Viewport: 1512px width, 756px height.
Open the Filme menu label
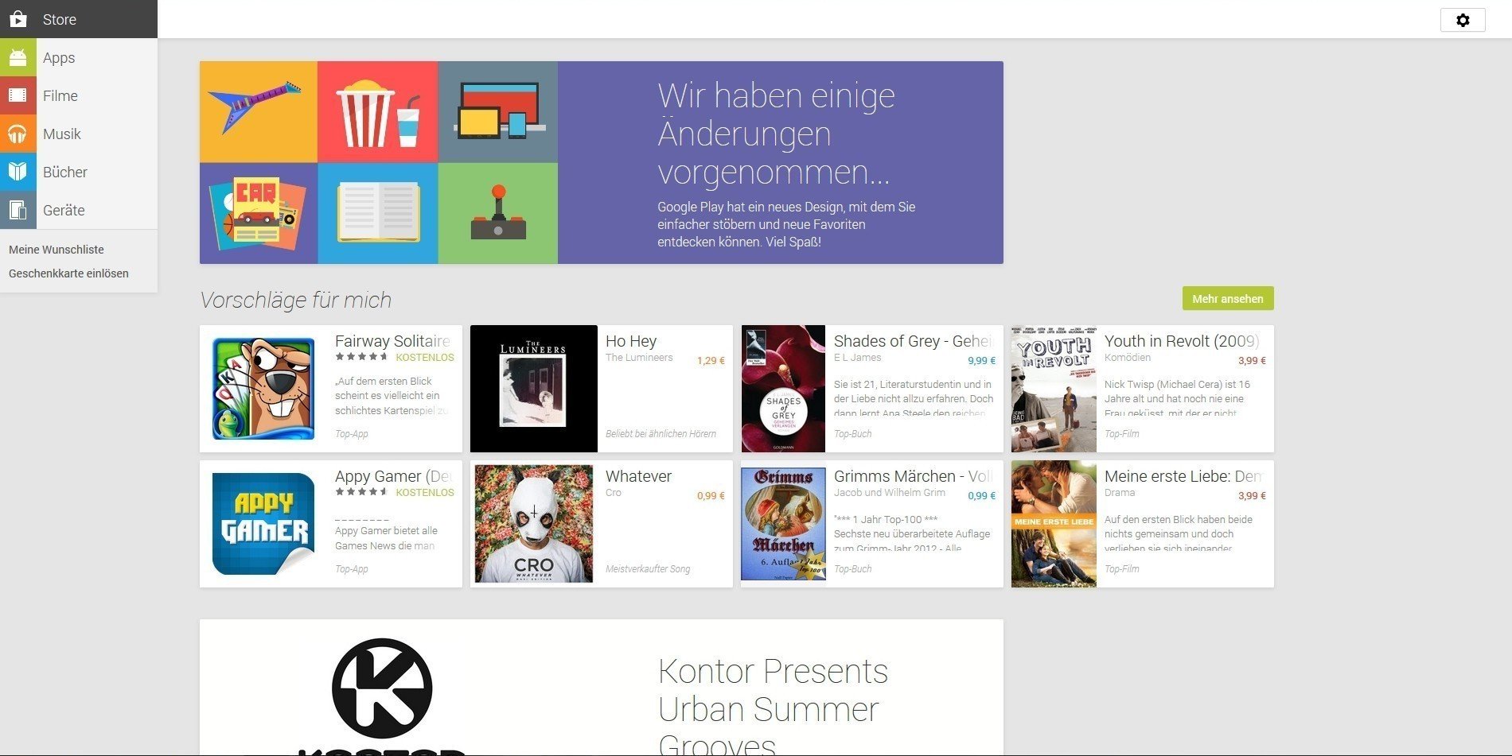click(x=60, y=96)
